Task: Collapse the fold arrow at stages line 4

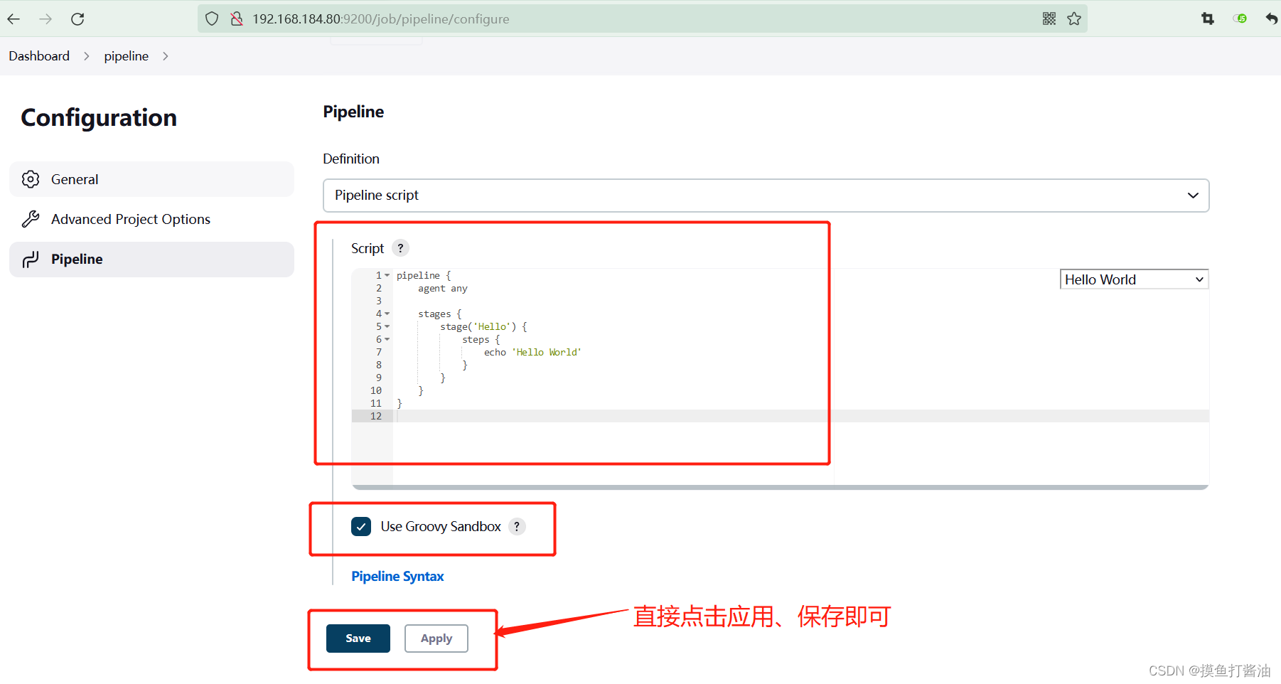Action: point(387,314)
